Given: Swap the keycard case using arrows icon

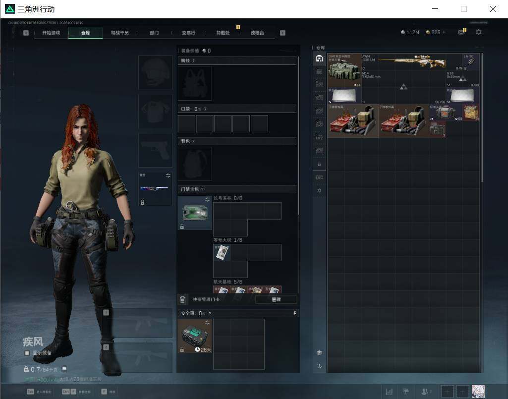Looking at the screenshot, I should (x=207, y=200).
